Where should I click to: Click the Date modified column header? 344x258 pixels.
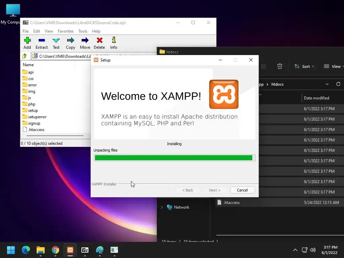[x=316, y=98]
